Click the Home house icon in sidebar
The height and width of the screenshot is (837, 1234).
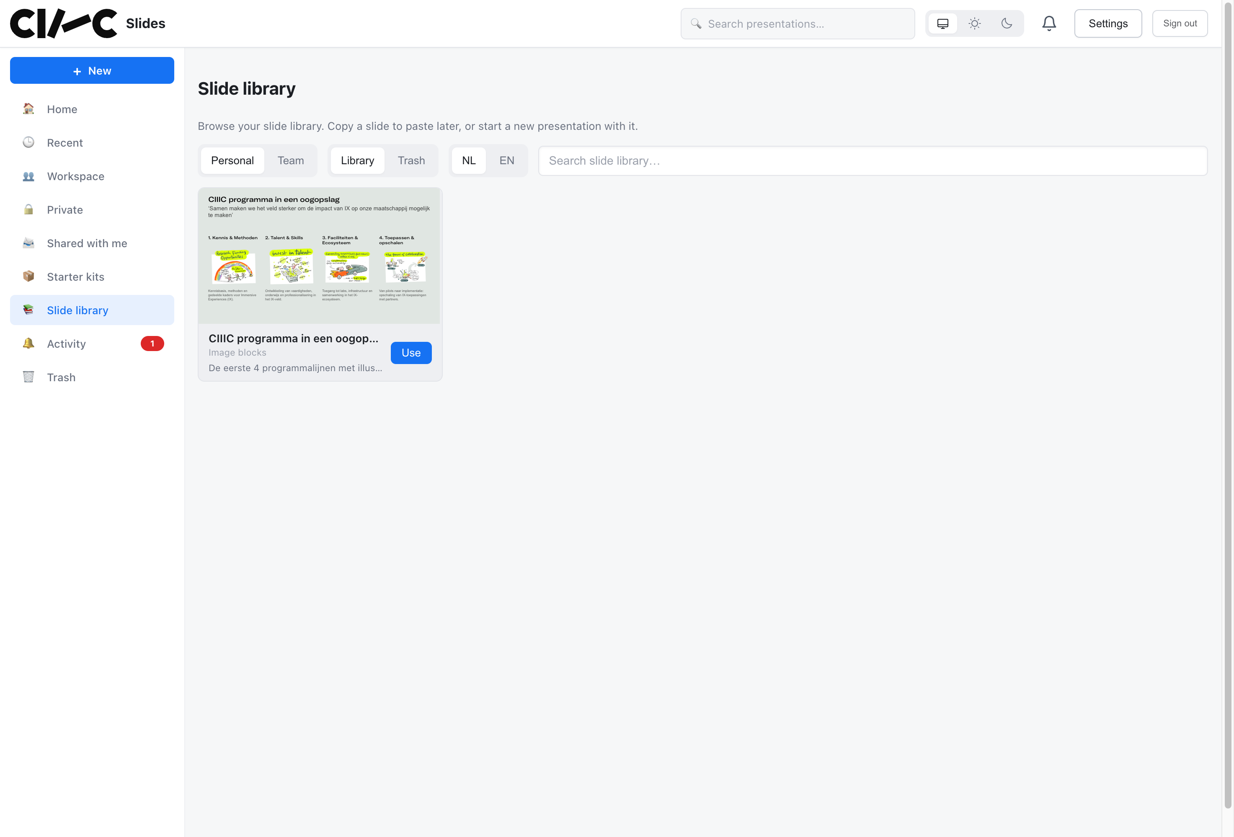[x=28, y=109]
